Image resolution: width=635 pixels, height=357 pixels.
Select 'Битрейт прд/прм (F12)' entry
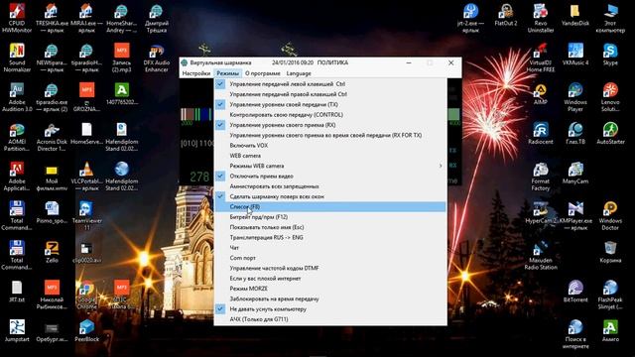click(x=330, y=217)
